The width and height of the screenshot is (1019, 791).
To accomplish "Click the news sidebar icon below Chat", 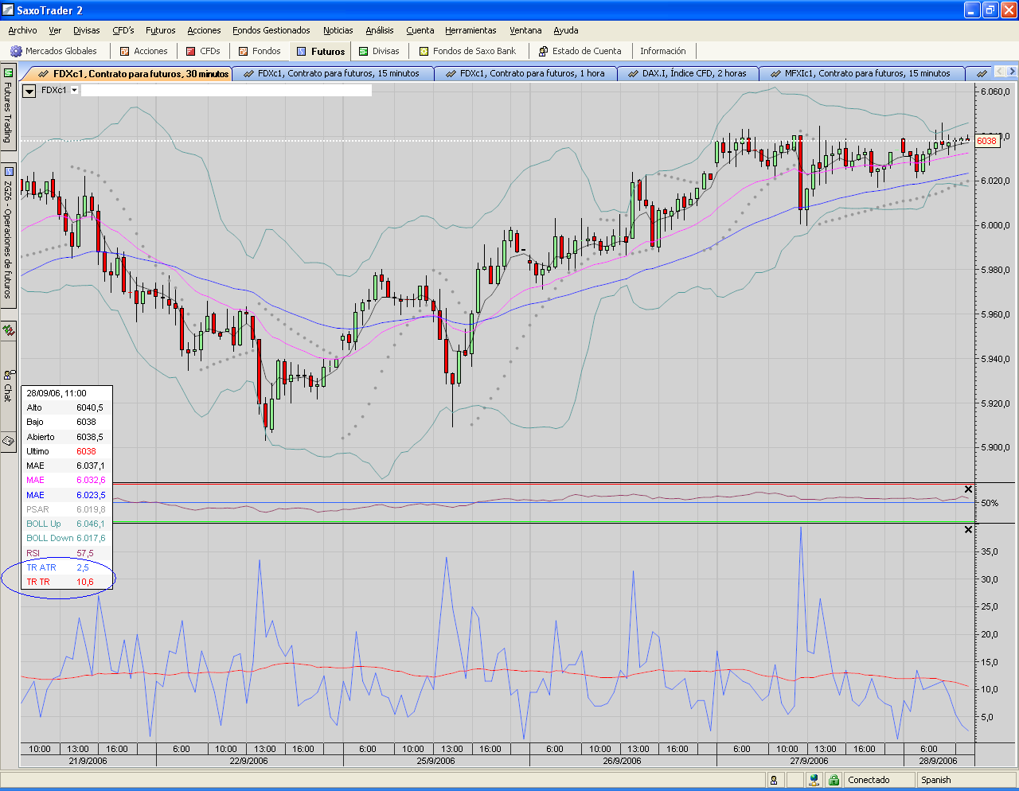I will coord(9,440).
